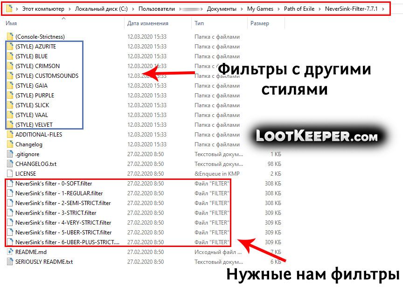Select the (STYLE) PURPLE folder icon
The image size is (403, 295).
(x=10, y=95)
